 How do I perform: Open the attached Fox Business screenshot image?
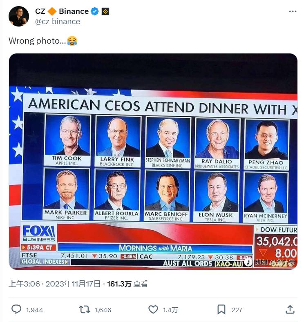153,161
